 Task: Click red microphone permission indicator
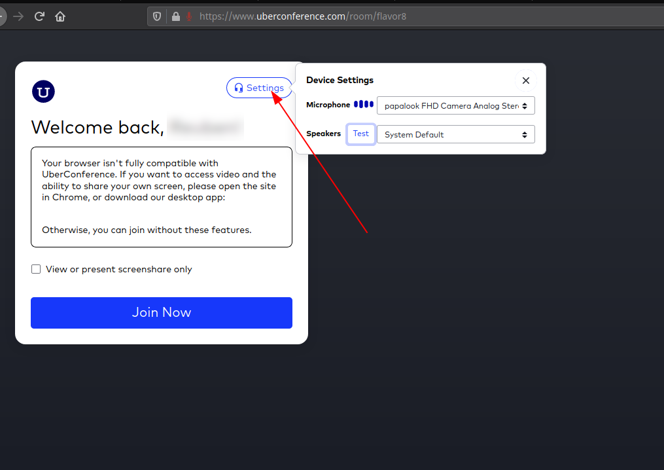pos(189,16)
